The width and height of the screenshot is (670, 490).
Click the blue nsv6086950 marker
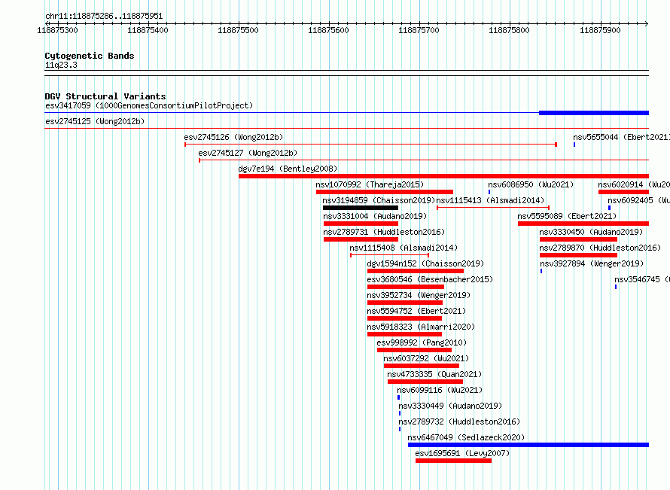coord(489,192)
